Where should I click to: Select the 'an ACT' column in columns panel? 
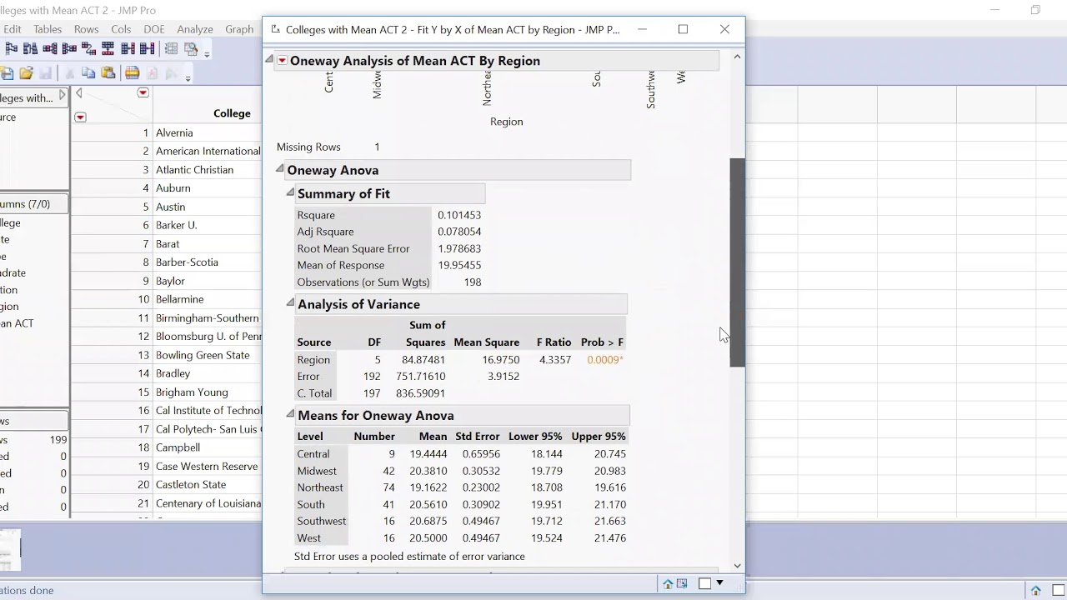pyautogui.click(x=17, y=323)
